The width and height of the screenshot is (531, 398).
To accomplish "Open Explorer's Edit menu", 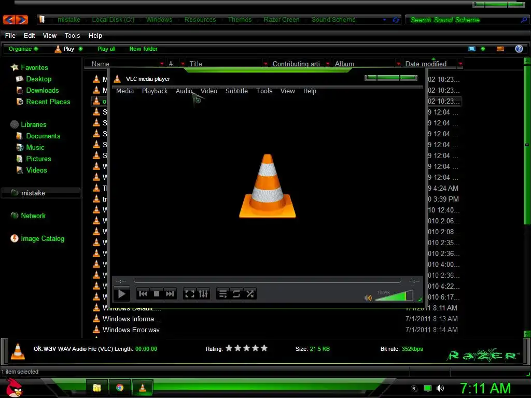I will (x=29, y=36).
